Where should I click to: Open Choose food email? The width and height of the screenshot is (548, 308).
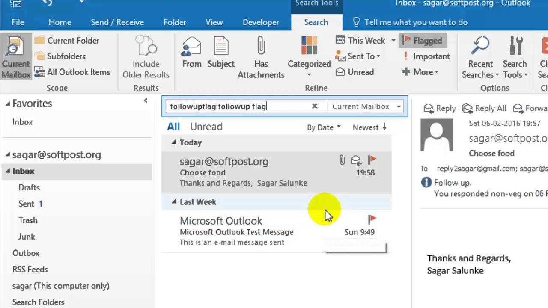click(276, 172)
